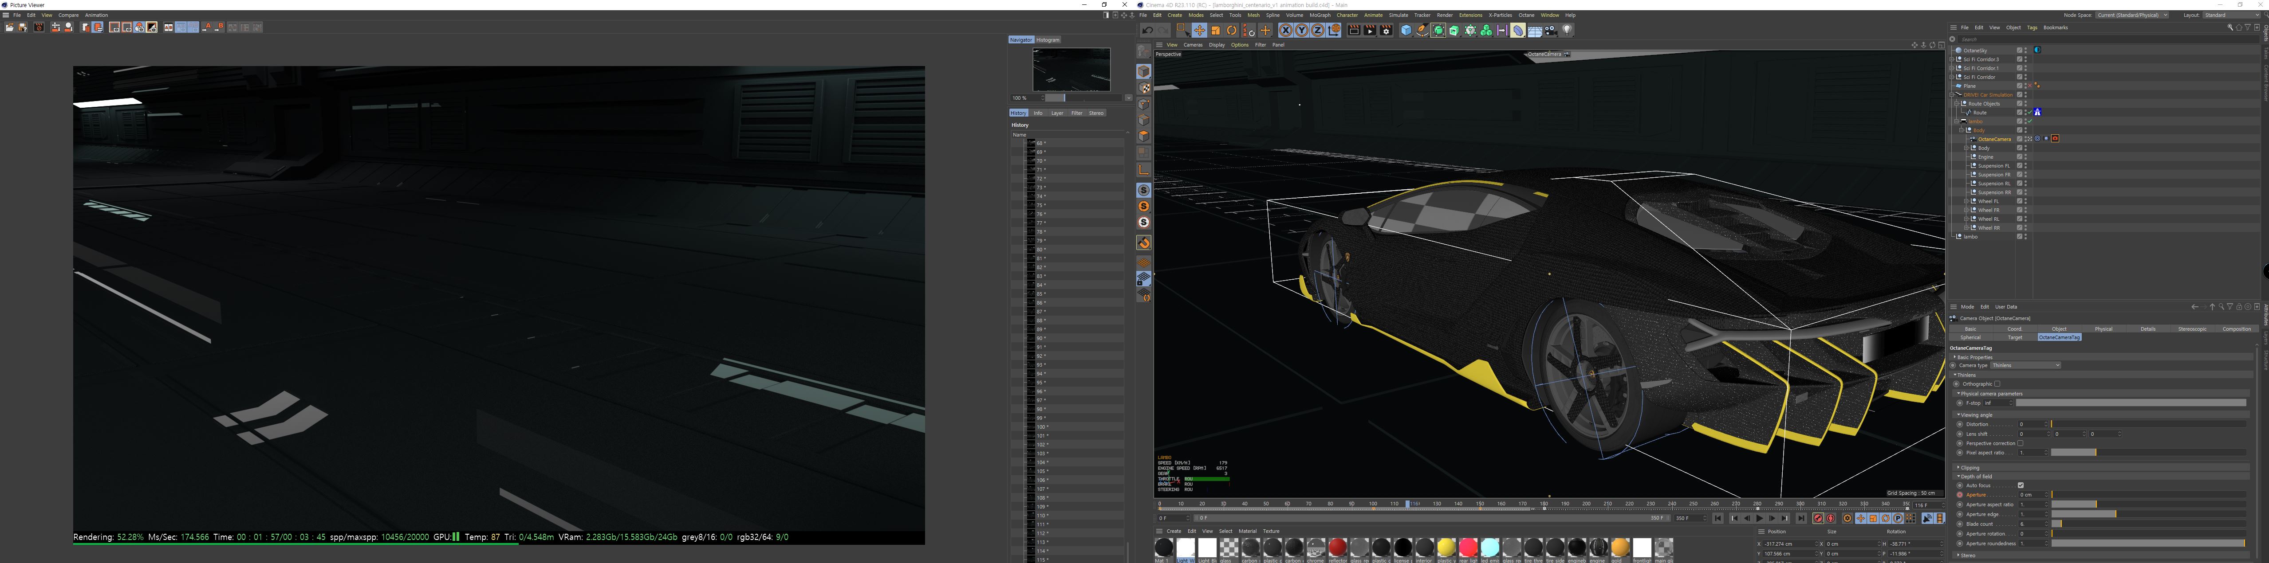Select OctaneCamera in the object tree
This screenshot has height=563, width=2269.
(1994, 139)
